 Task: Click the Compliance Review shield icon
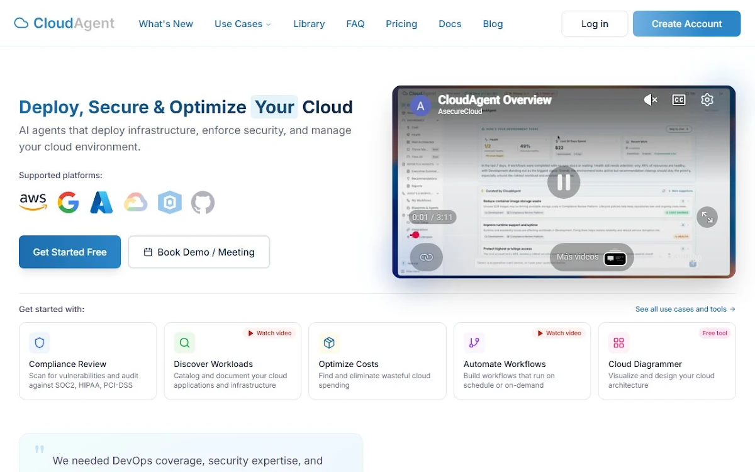point(40,343)
